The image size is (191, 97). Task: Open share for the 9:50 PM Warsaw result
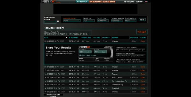click(x=143, y=67)
